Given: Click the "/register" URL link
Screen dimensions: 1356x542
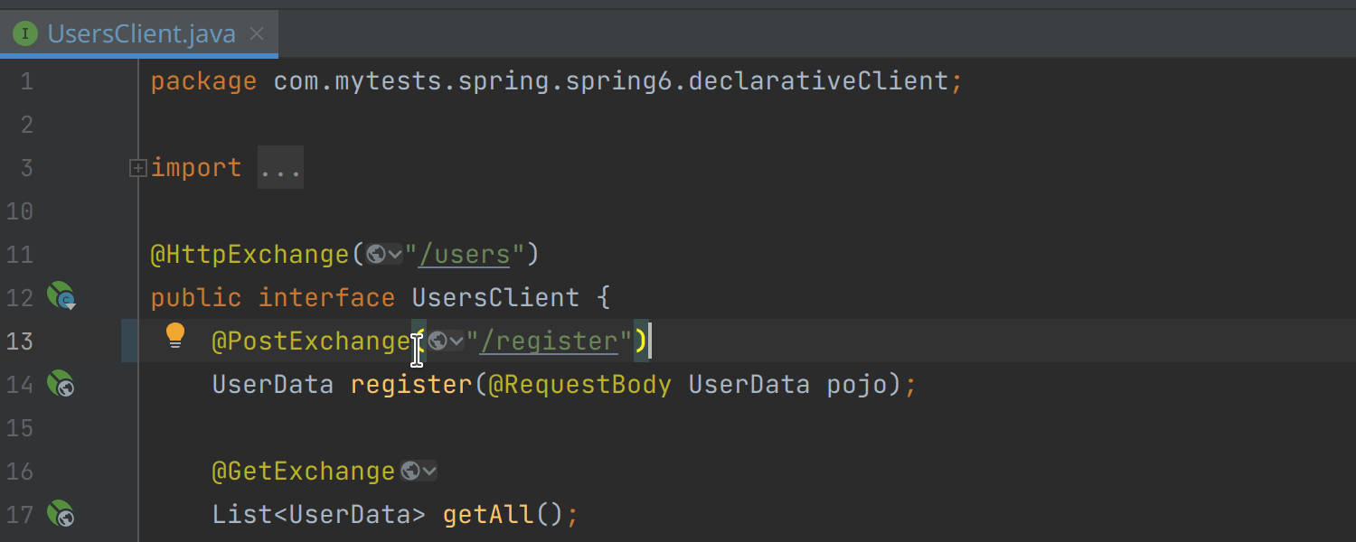Looking at the screenshot, I should coord(550,341).
